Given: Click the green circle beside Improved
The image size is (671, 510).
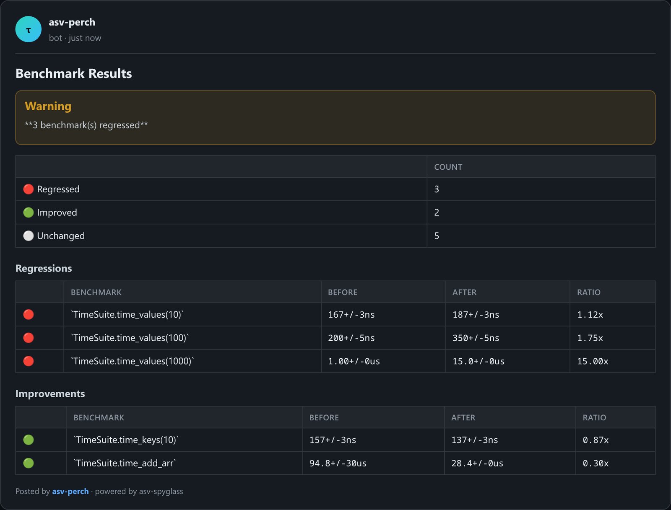Looking at the screenshot, I should click(x=29, y=212).
